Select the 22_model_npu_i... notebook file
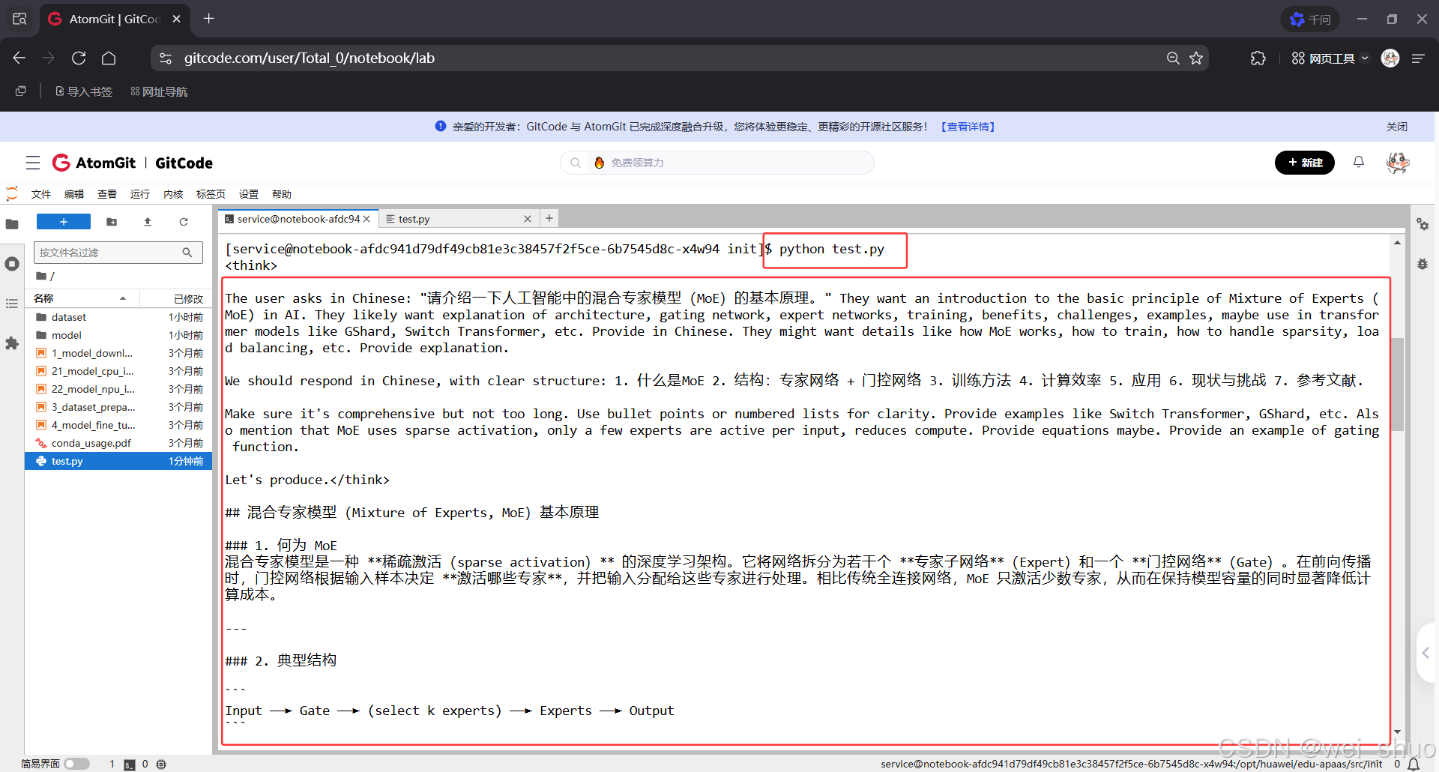The image size is (1439, 772). pyautogui.click(x=118, y=389)
